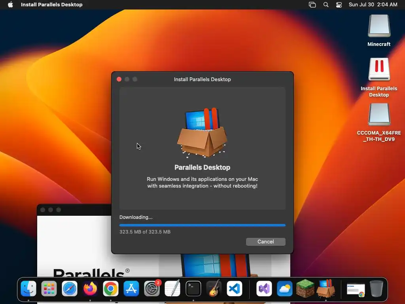Open Launchpad from the Dock
Screen dimensions: 405x304
click(x=49, y=289)
